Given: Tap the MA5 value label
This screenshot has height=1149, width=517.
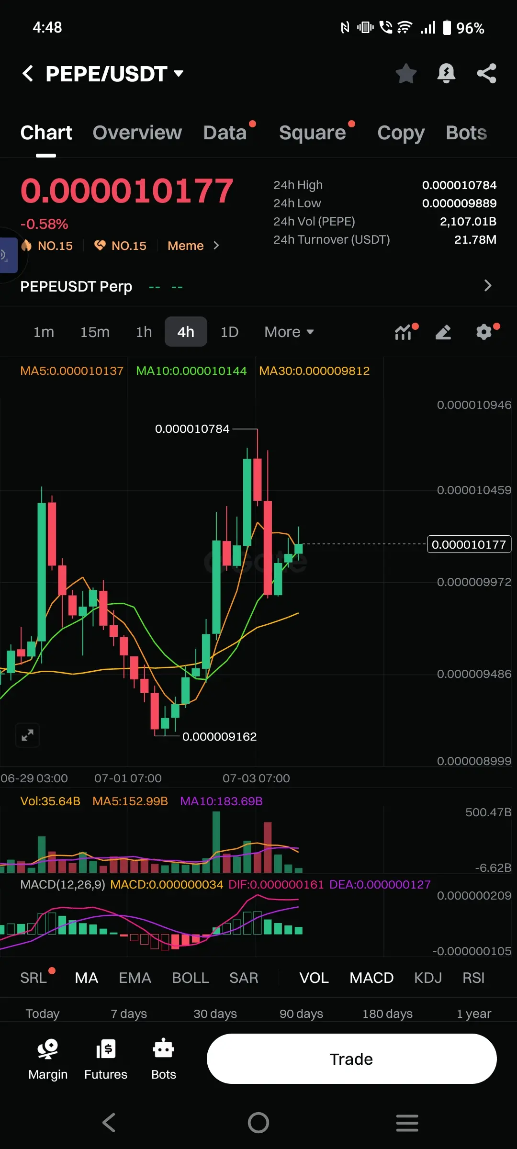Looking at the screenshot, I should tap(72, 371).
